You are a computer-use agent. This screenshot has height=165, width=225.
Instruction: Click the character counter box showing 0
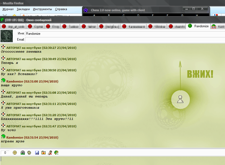[5, 153]
